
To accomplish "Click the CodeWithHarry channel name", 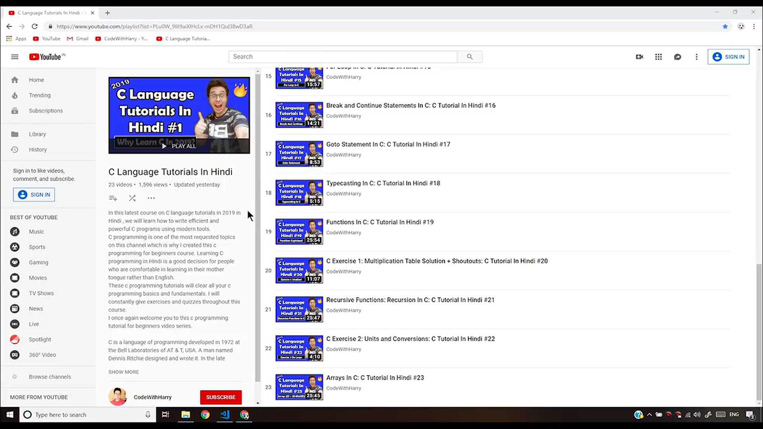I will pyautogui.click(x=153, y=397).
